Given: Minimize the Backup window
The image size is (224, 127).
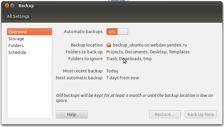Looking at the screenshot, I should (x=12, y=6).
